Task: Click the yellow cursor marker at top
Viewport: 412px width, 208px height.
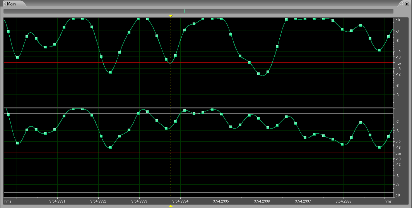Action: point(171,16)
